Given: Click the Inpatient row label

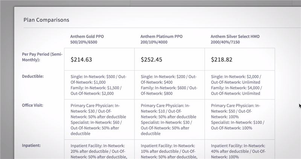Looking at the screenshot, I should tap(31, 145).
